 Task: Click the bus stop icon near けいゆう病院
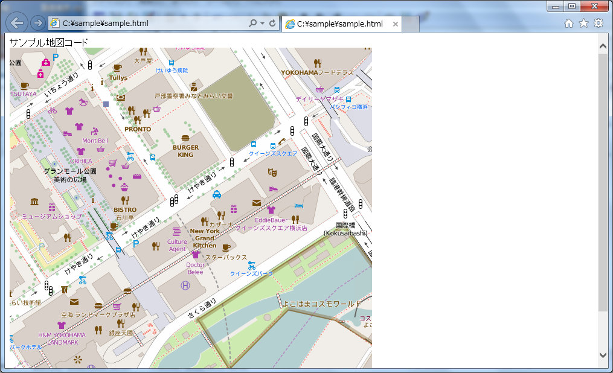point(172,63)
